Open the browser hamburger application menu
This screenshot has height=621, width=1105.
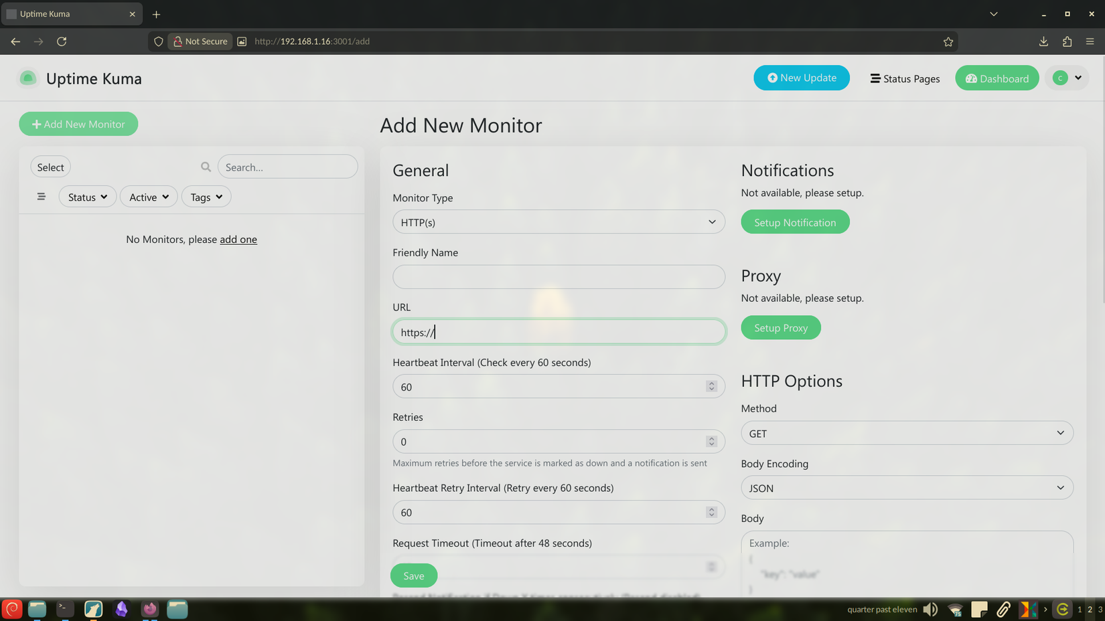point(1090,41)
